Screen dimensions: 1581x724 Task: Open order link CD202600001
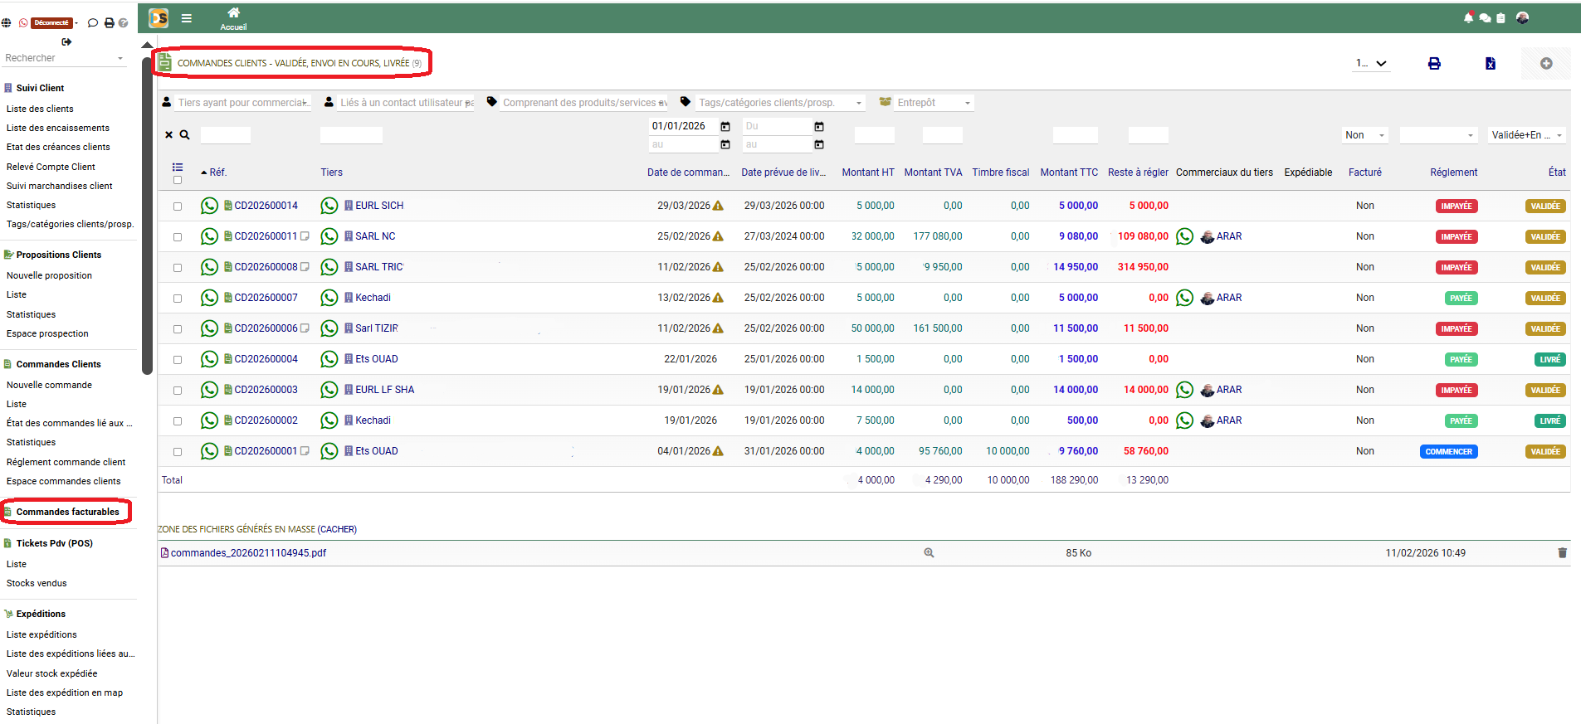point(266,451)
